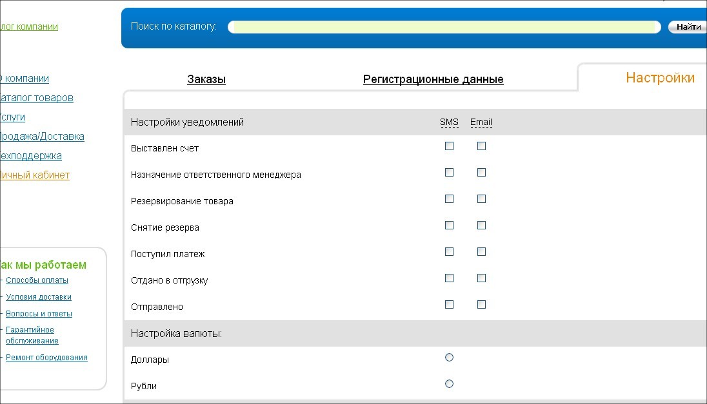Visit the Ремонт оборудования link
The height and width of the screenshot is (404, 707).
coord(46,358)
